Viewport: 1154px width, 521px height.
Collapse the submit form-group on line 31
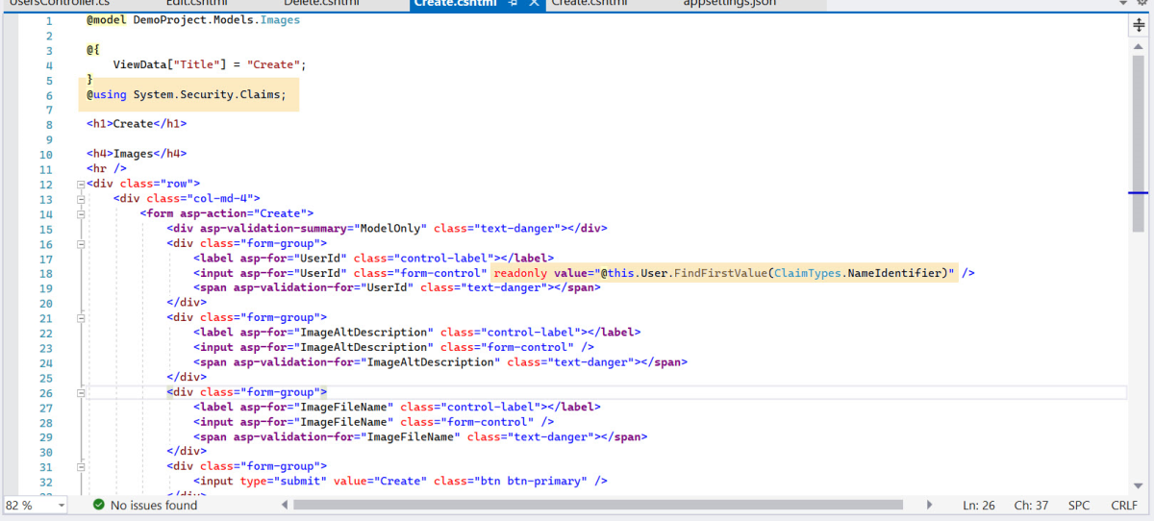[80, 466]
